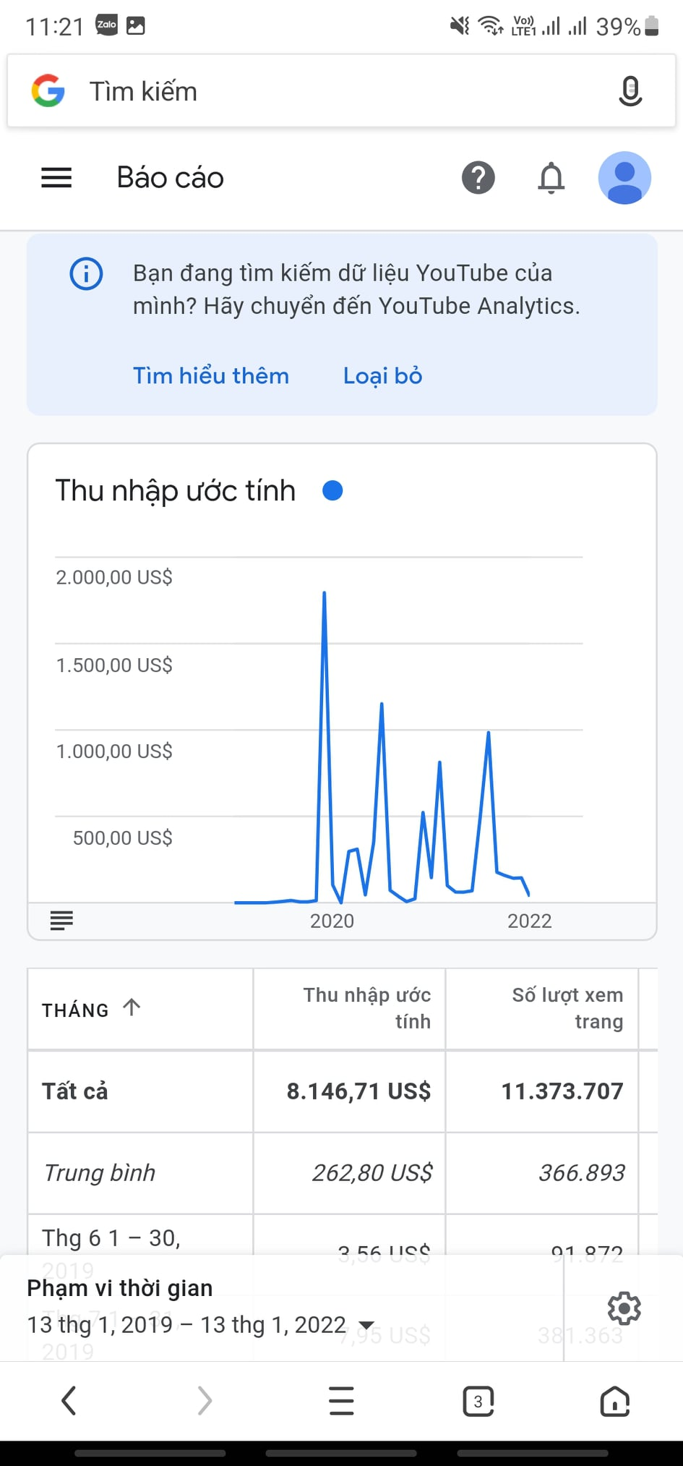Open the hamburger navigation menu
The image size is (683, 1466).
56,178
